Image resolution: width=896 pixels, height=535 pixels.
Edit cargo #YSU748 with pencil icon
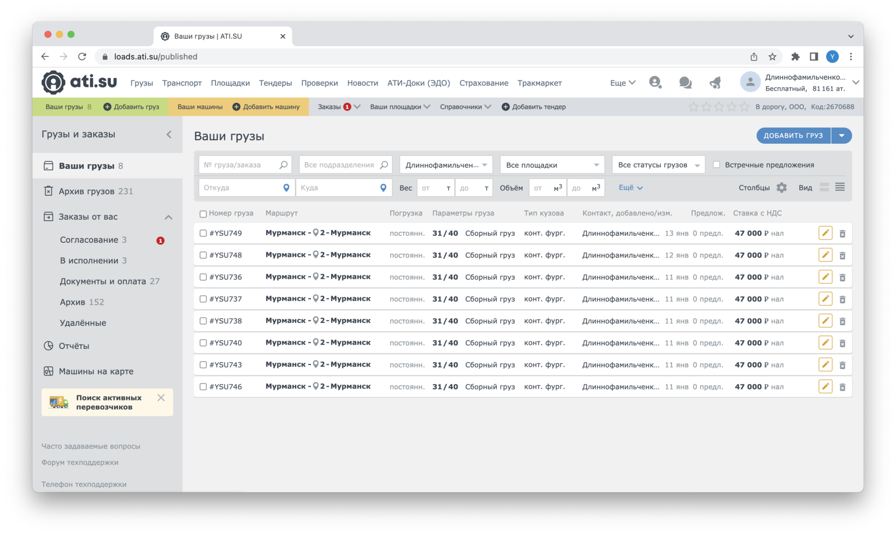[x=825, y=255]
